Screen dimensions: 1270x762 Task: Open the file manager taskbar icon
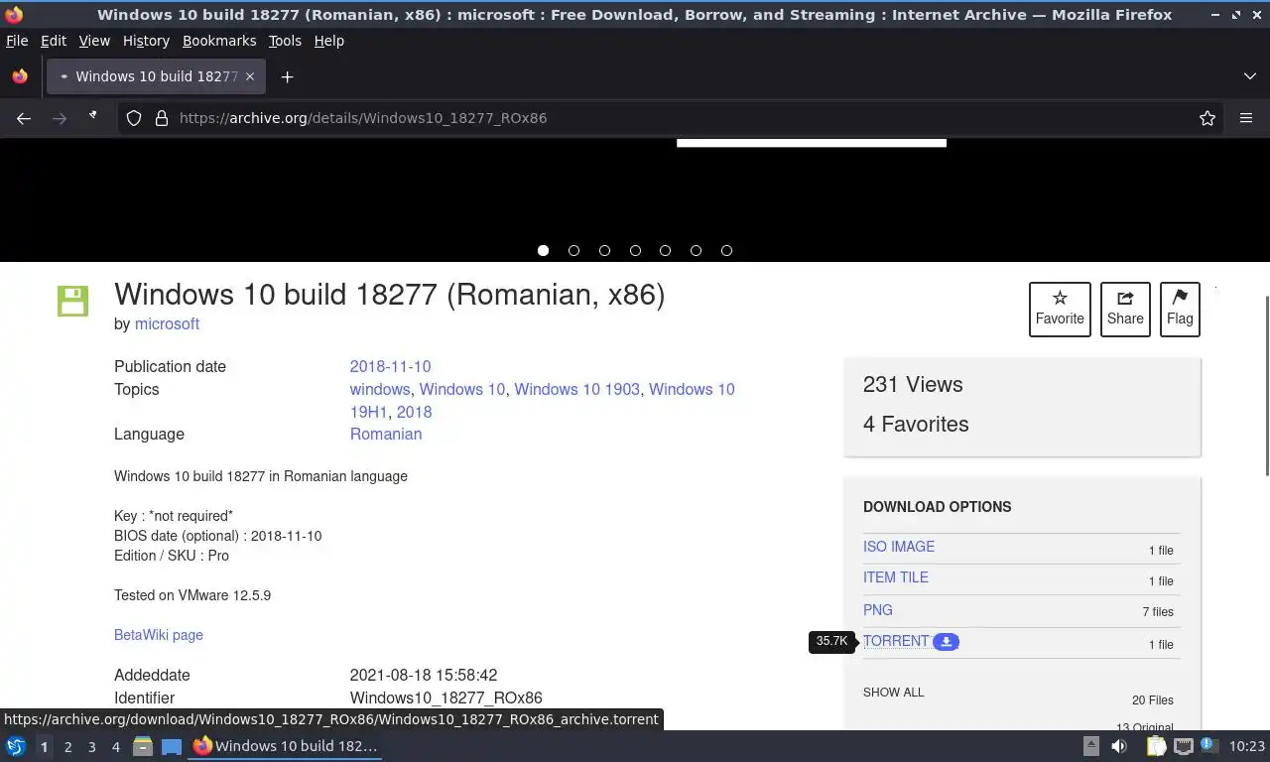click(x=143, y=746)
